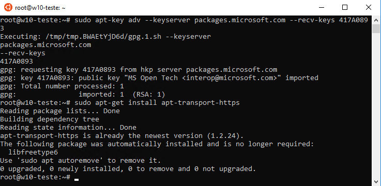Minimize the root@w10-teste terminal window
381x186 pixels.
pos(321,8)
